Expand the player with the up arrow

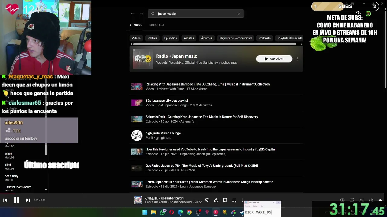tap(380, 200)
